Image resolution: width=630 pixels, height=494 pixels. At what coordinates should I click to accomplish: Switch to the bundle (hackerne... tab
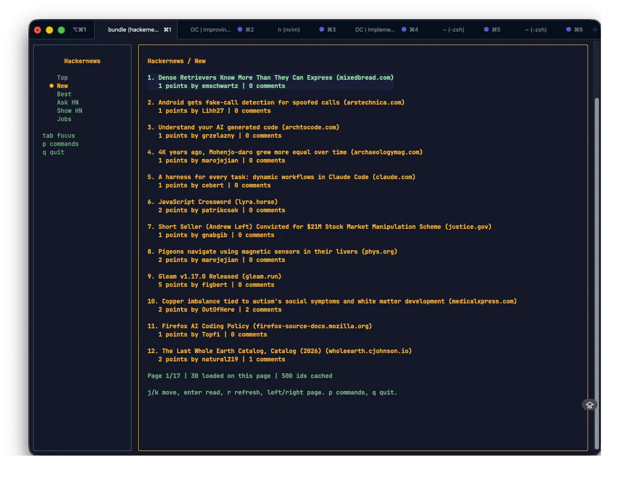tap(136, 30)
